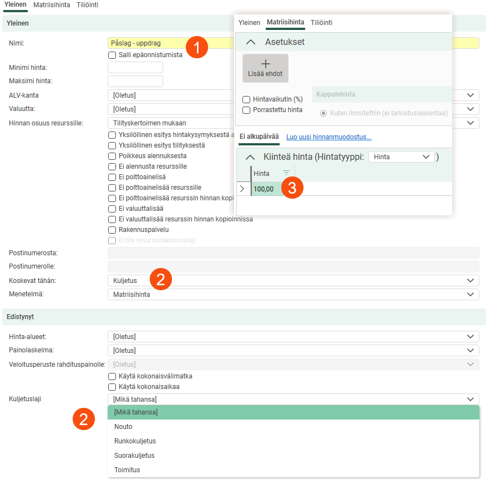Screen dimensions: 486x485
Task: Choose Toimitus in the Kuljetuslaji list
Action: point(127,470)
